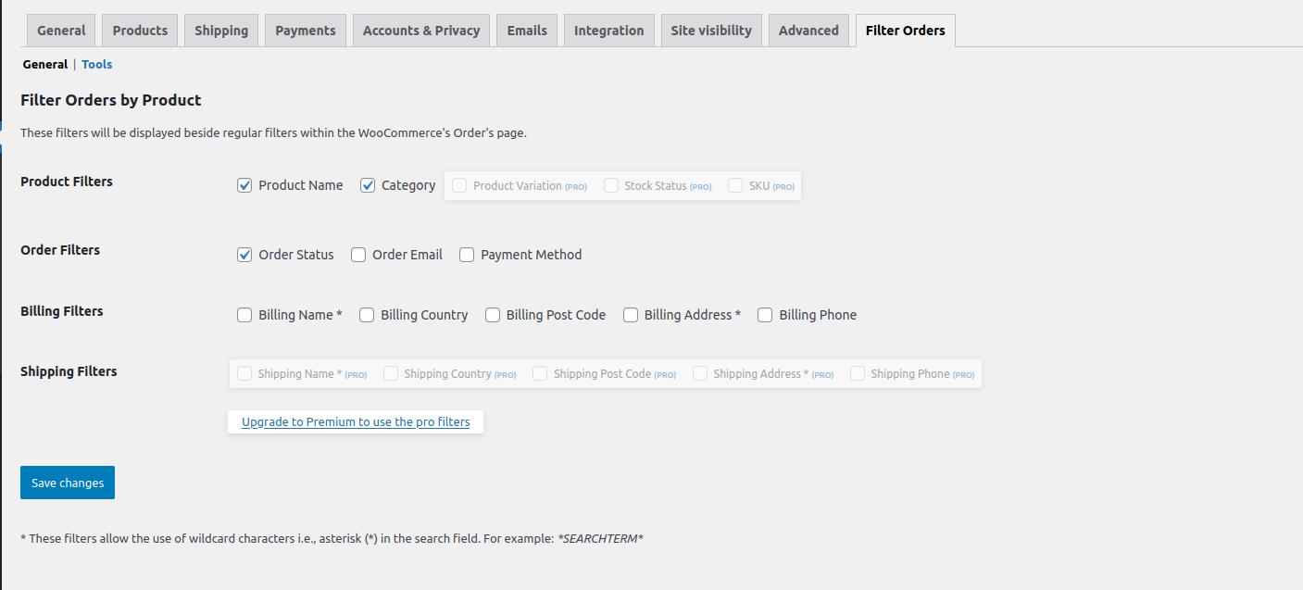1303x590 pixels.
Task: Click the General sub-section link
Action: point(45,65)
